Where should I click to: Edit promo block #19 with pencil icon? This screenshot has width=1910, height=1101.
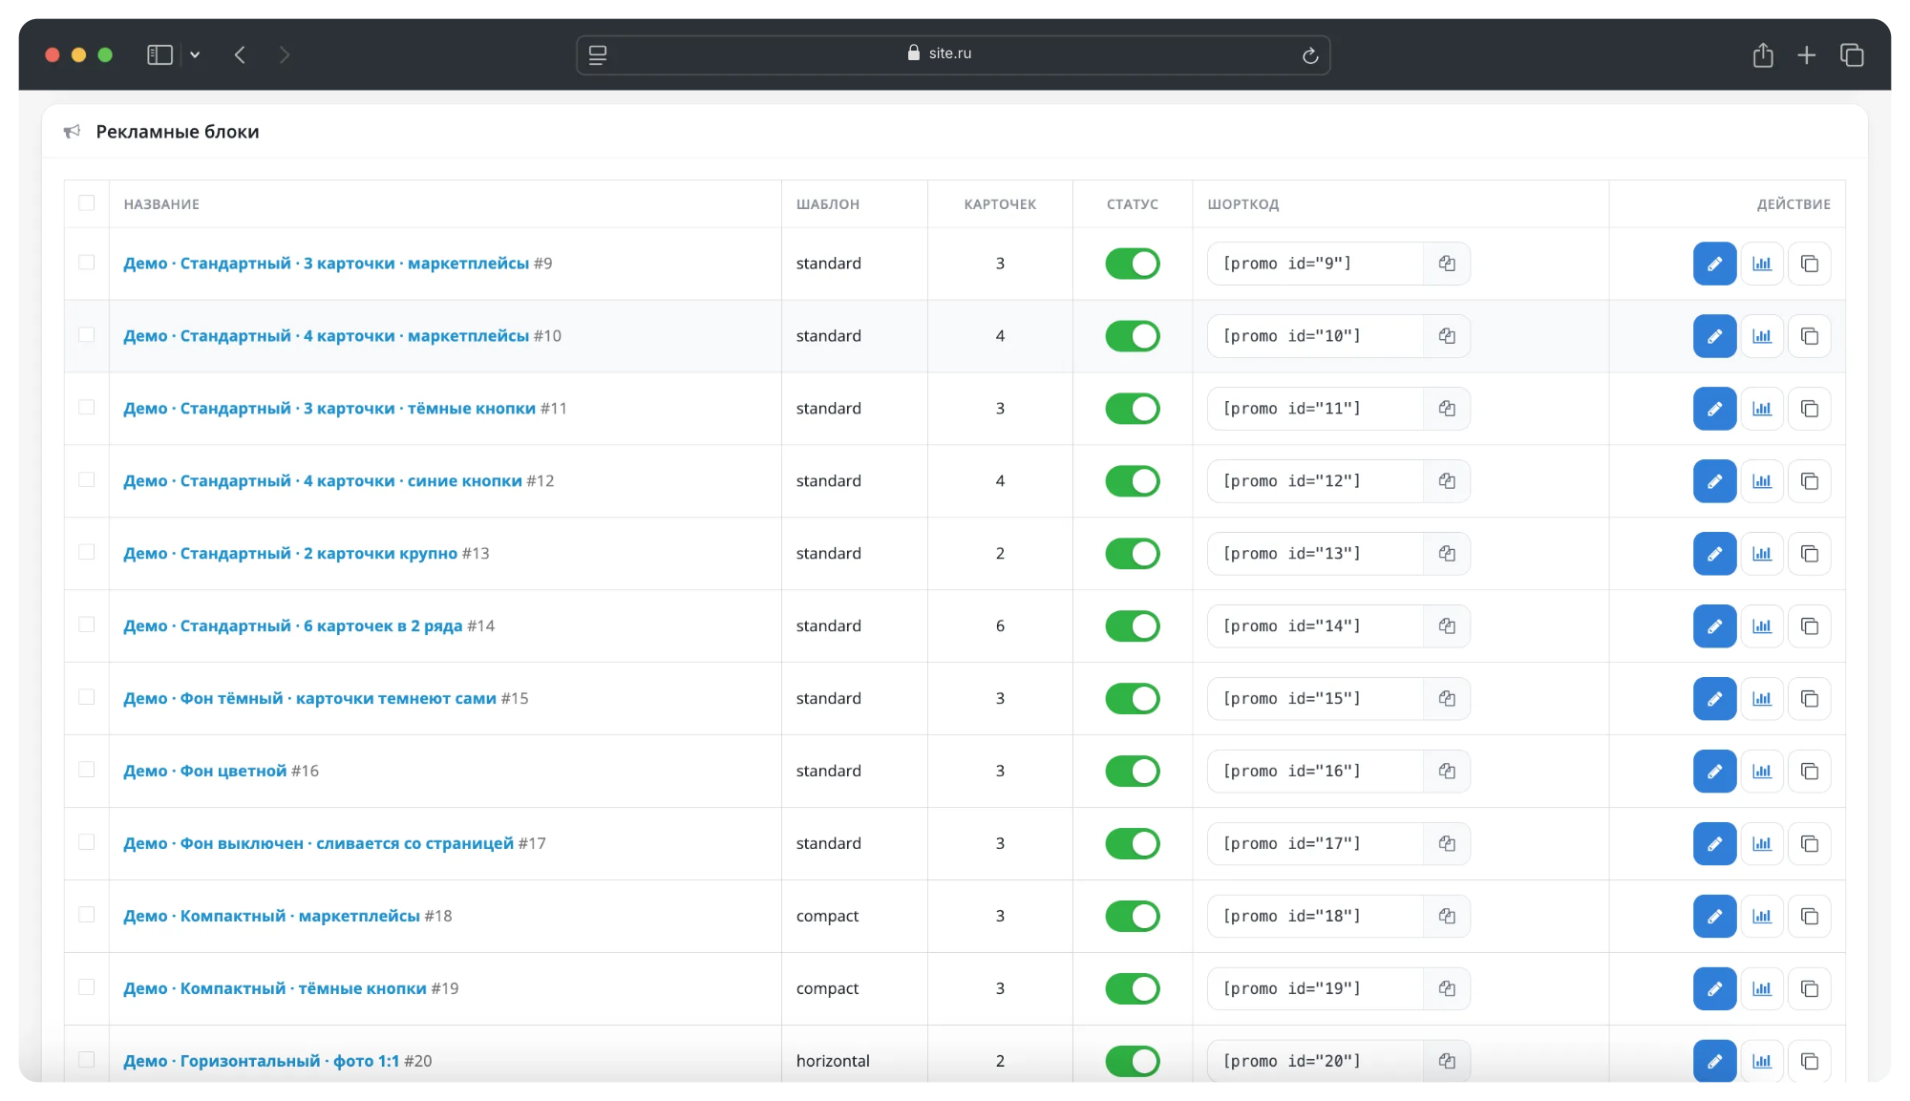pos(1714,989)
